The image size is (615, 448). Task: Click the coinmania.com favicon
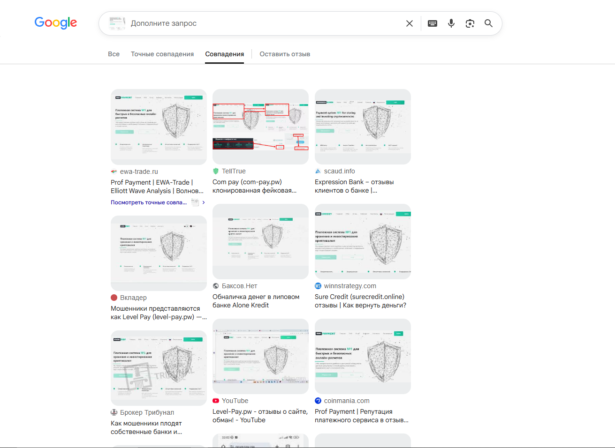(x=318, y=401)
